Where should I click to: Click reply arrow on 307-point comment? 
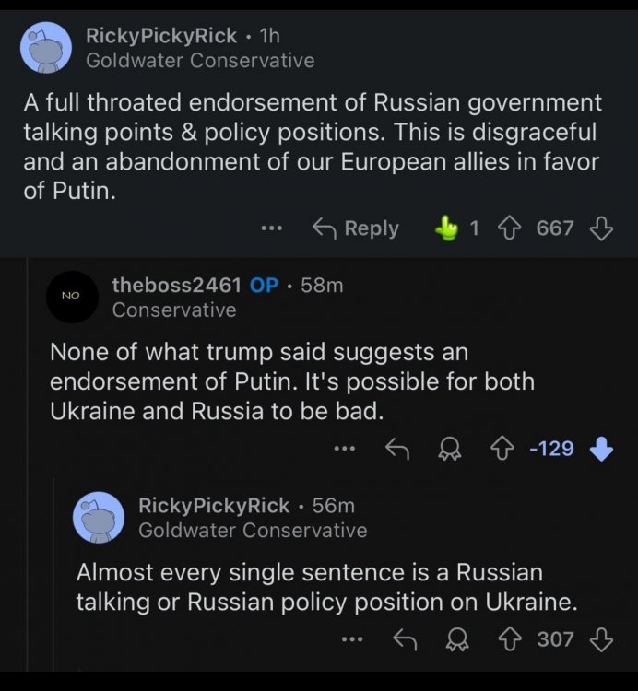(x=405, y=638)
